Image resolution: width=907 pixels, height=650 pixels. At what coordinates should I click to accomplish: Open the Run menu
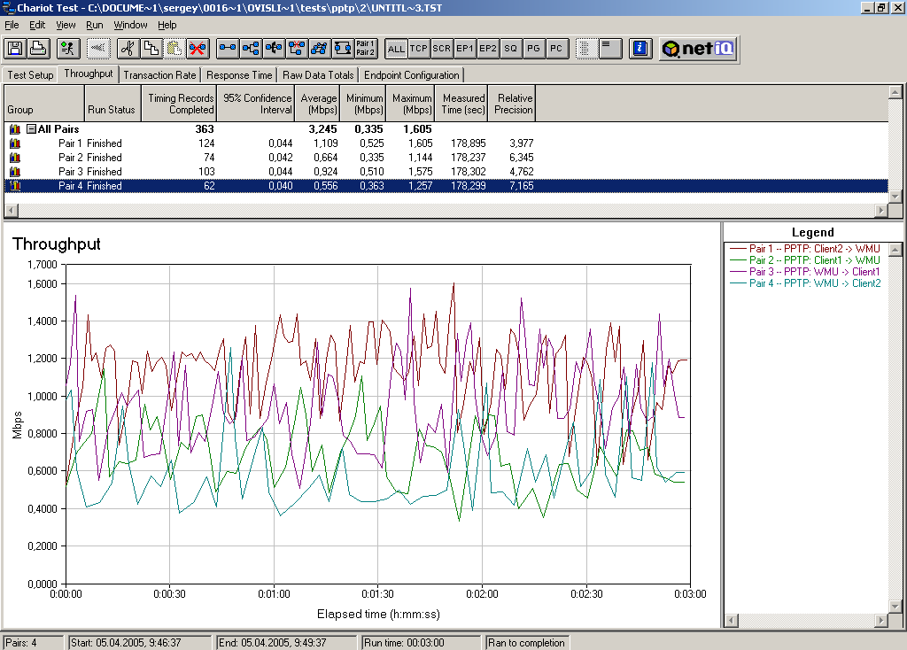click(x=94, y=25)
